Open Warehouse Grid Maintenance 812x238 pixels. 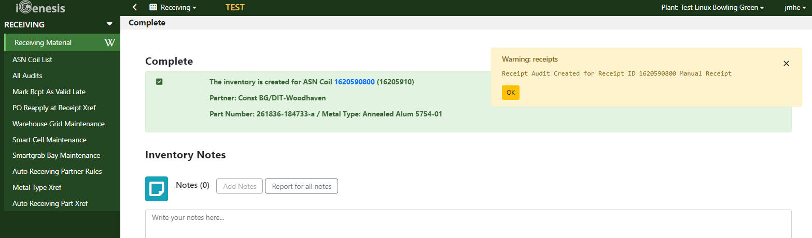pyautogui.click(x=59, y=124)
